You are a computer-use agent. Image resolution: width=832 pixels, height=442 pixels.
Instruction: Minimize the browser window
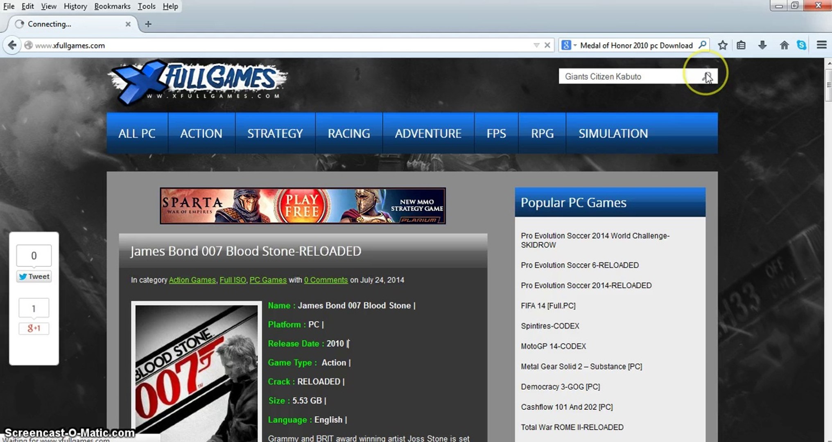coord(779,6)
